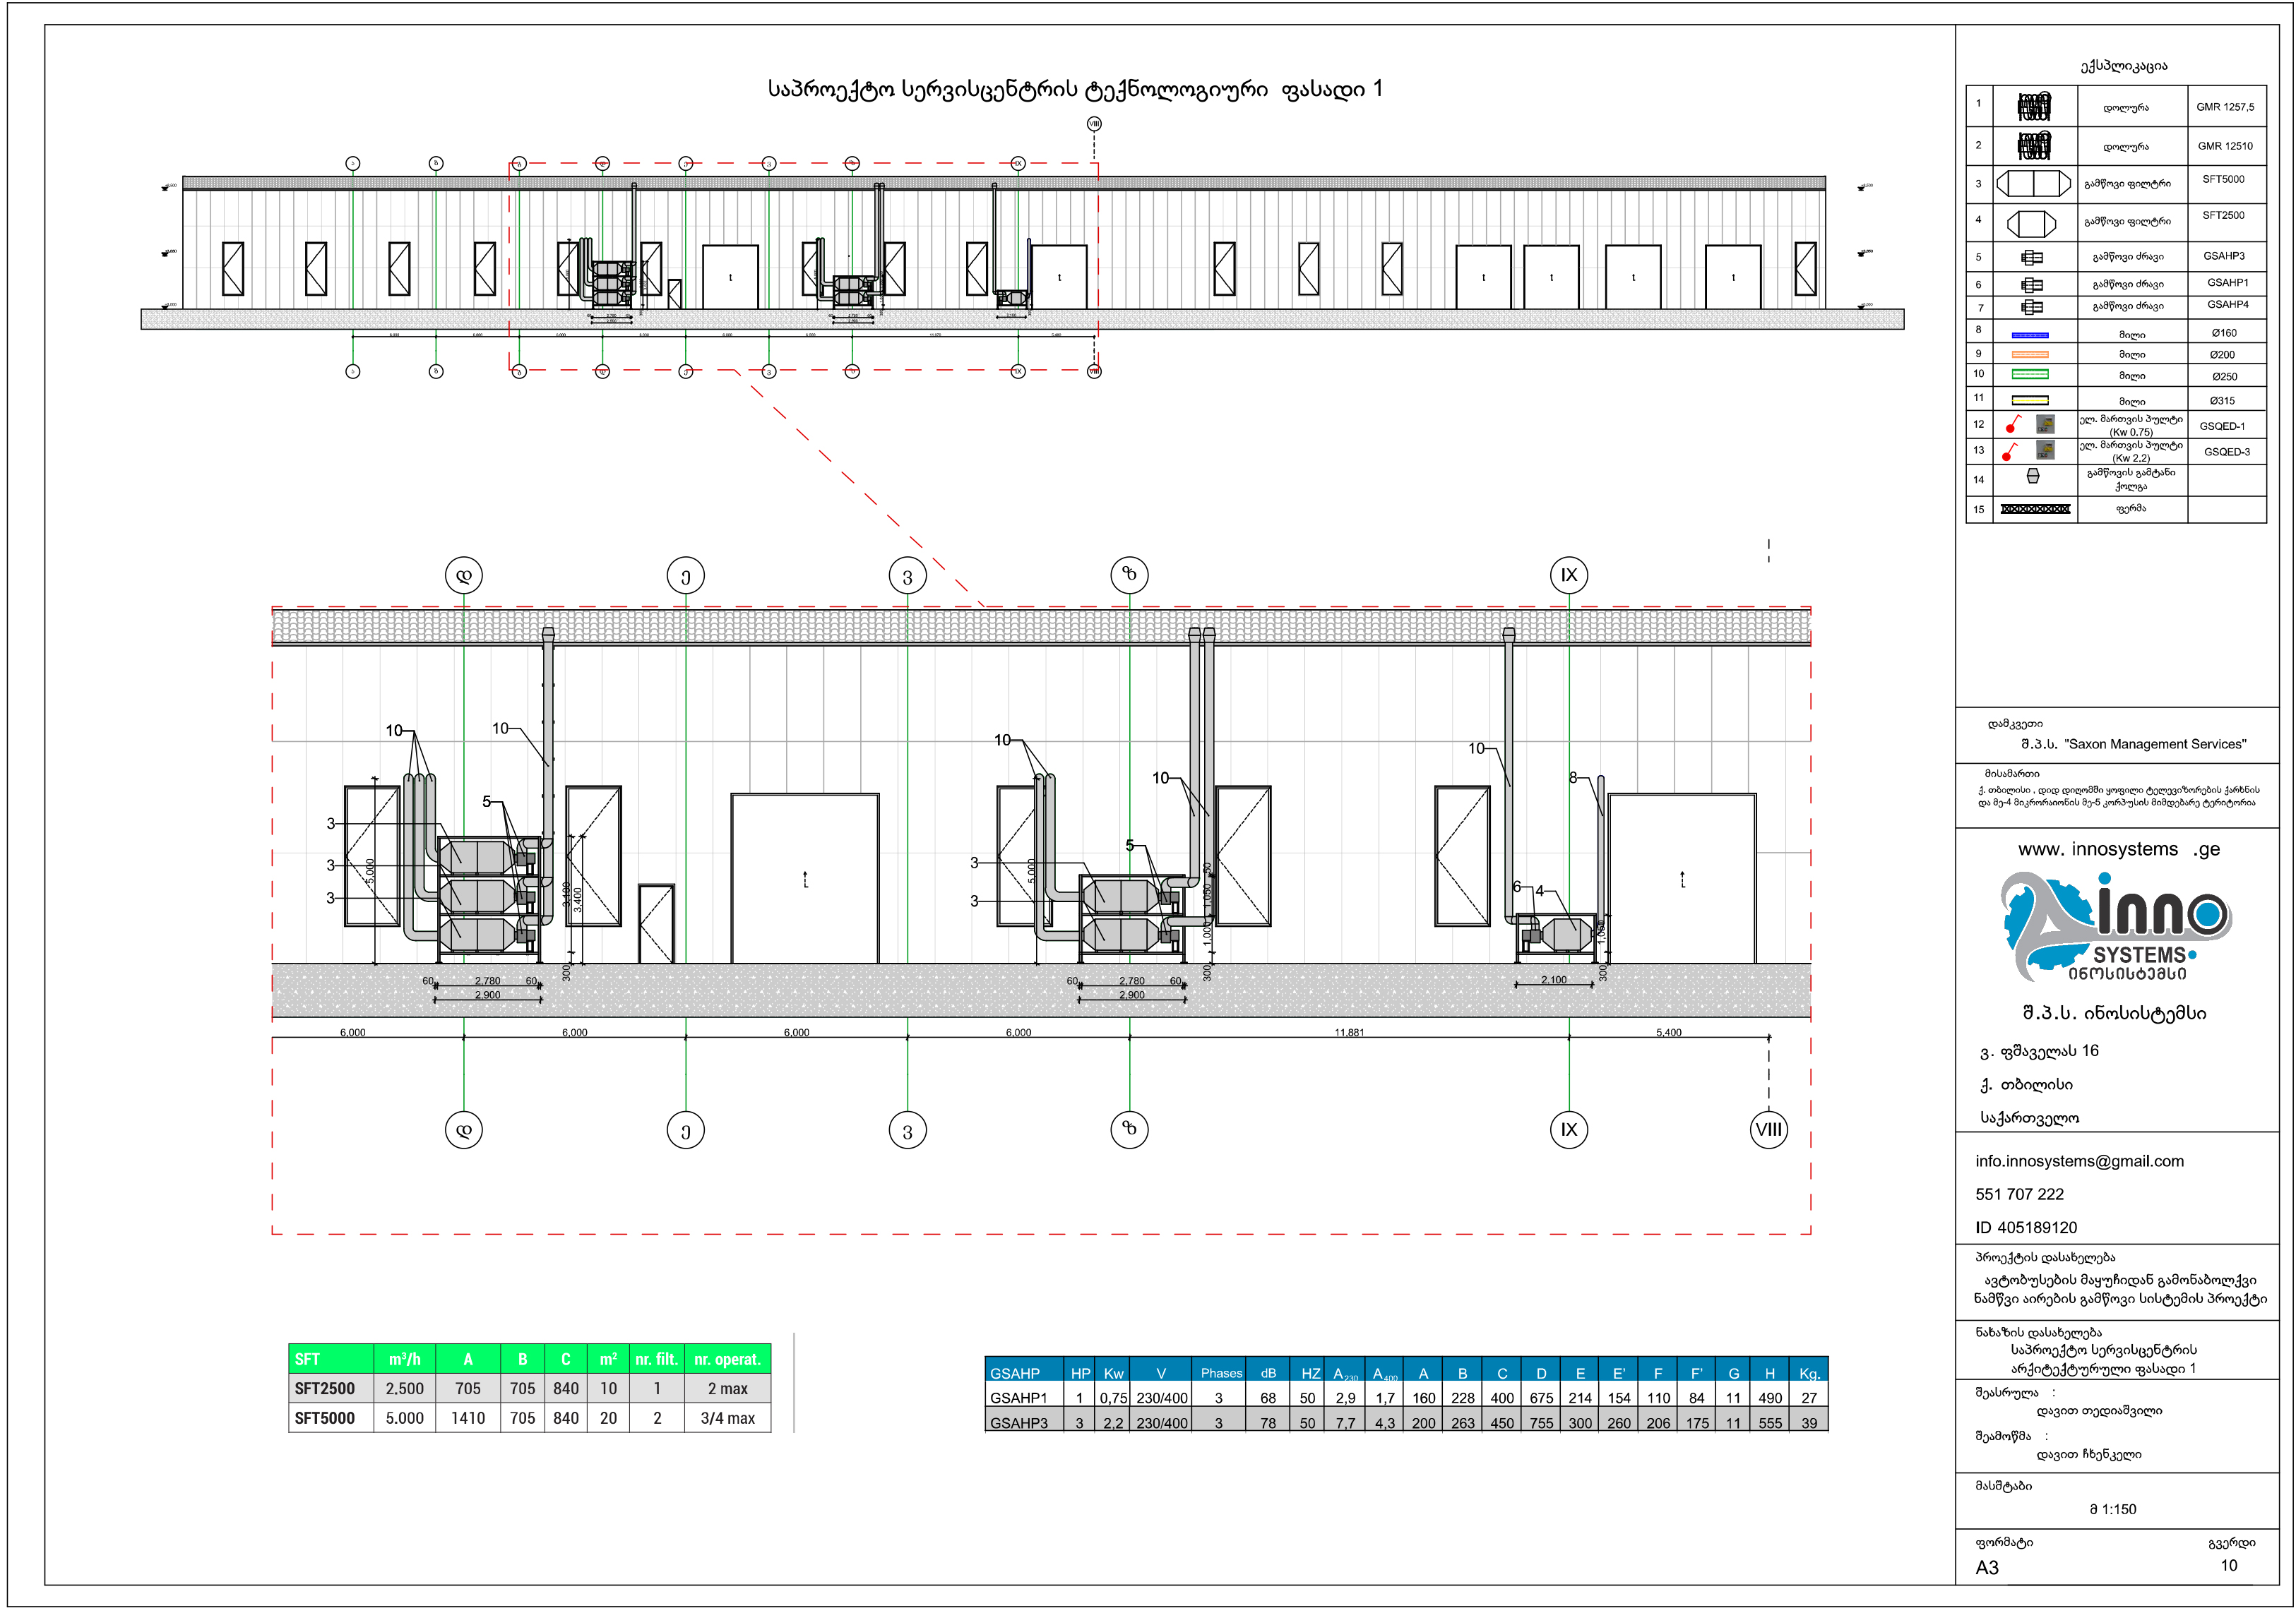Click the blue Ø160 pipe swatch in legend
The width and height of the screenshot is (2296, 1613).
point(2030,335)
